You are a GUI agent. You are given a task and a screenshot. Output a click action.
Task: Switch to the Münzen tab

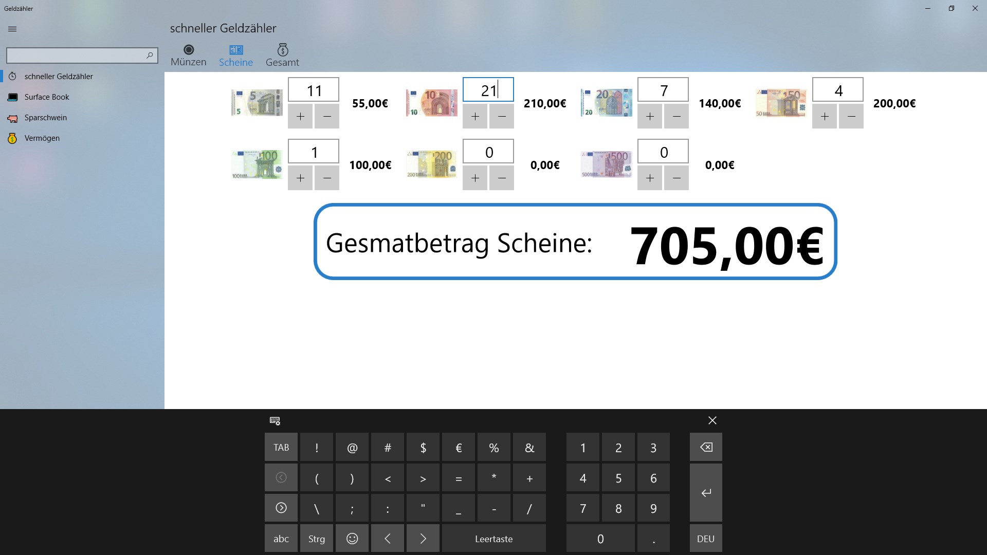tap(188, 55)
